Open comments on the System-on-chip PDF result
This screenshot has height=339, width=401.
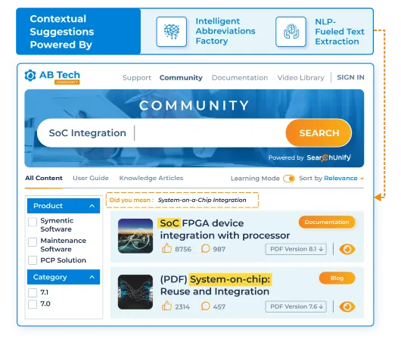[205, 306]
